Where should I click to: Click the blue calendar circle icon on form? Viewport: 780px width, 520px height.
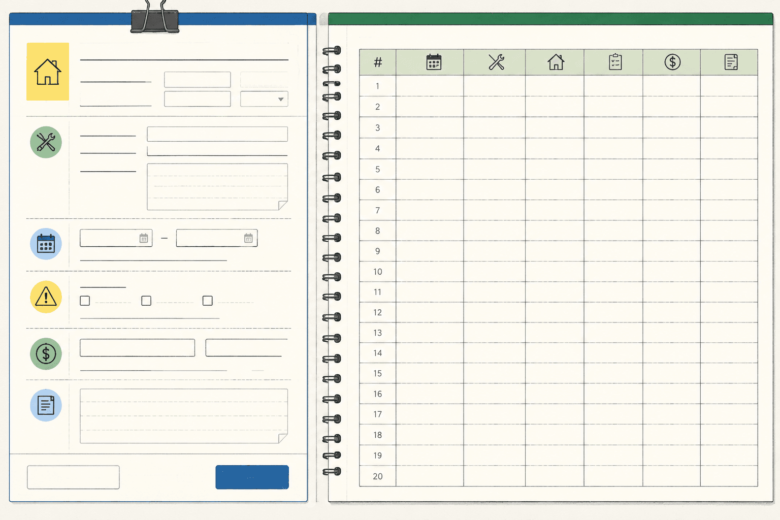46,244
